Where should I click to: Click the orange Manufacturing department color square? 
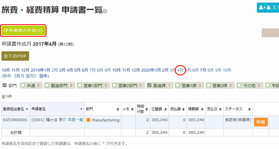(x=88, y=120)
